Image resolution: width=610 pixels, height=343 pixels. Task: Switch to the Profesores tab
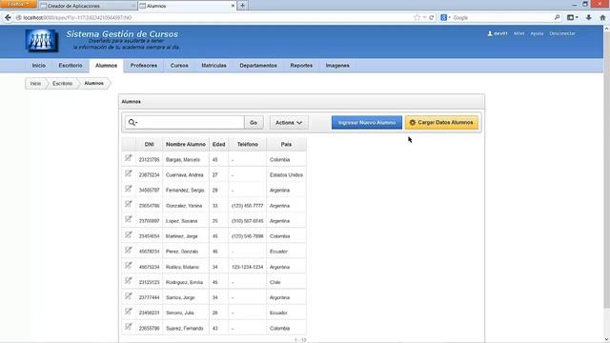coord(144,66)
